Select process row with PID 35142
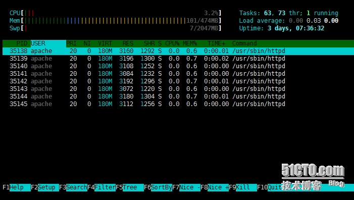 (x=178, y=81)
